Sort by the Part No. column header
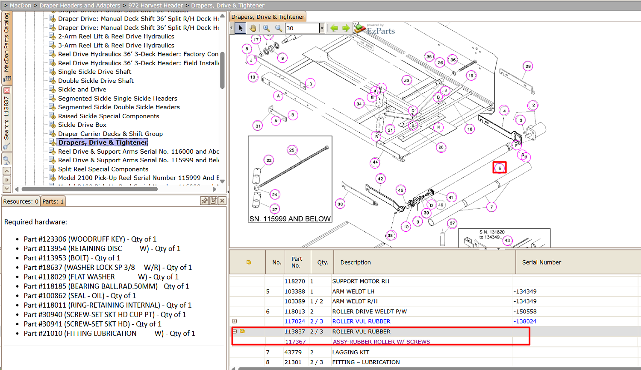Viewport: 641px width, 370px height. coord(297,262)
